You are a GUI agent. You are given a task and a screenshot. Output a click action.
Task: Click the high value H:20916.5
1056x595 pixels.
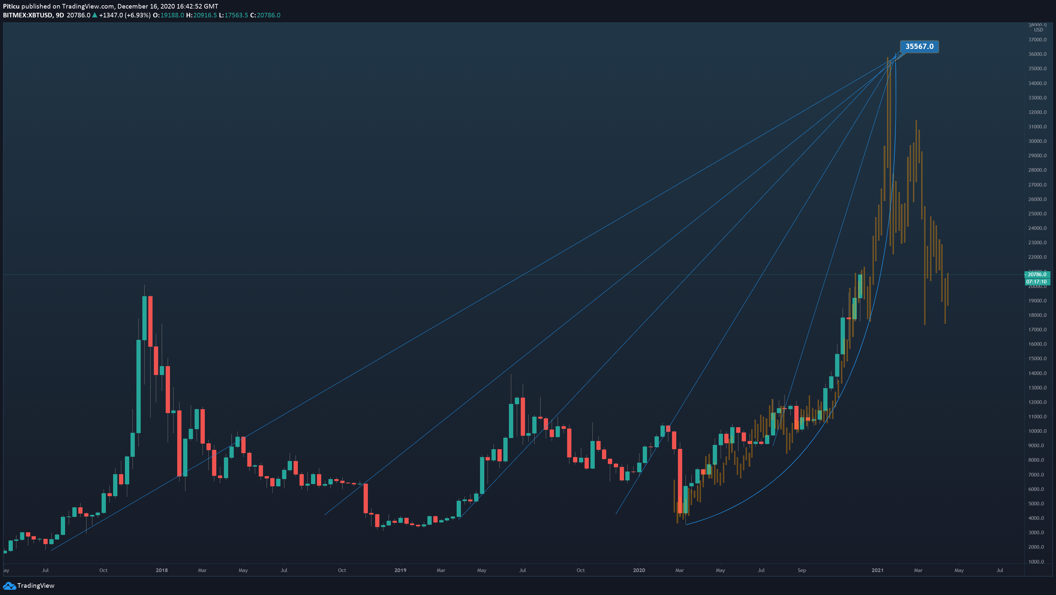pyautogui.click(x=201, y=15)
